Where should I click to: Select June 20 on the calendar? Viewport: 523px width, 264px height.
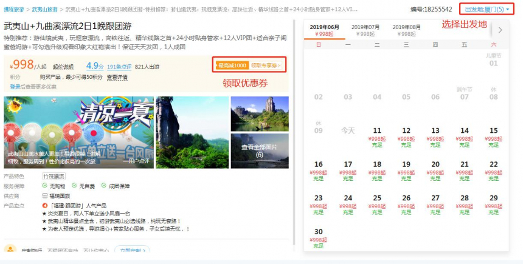tap(435, 171)
